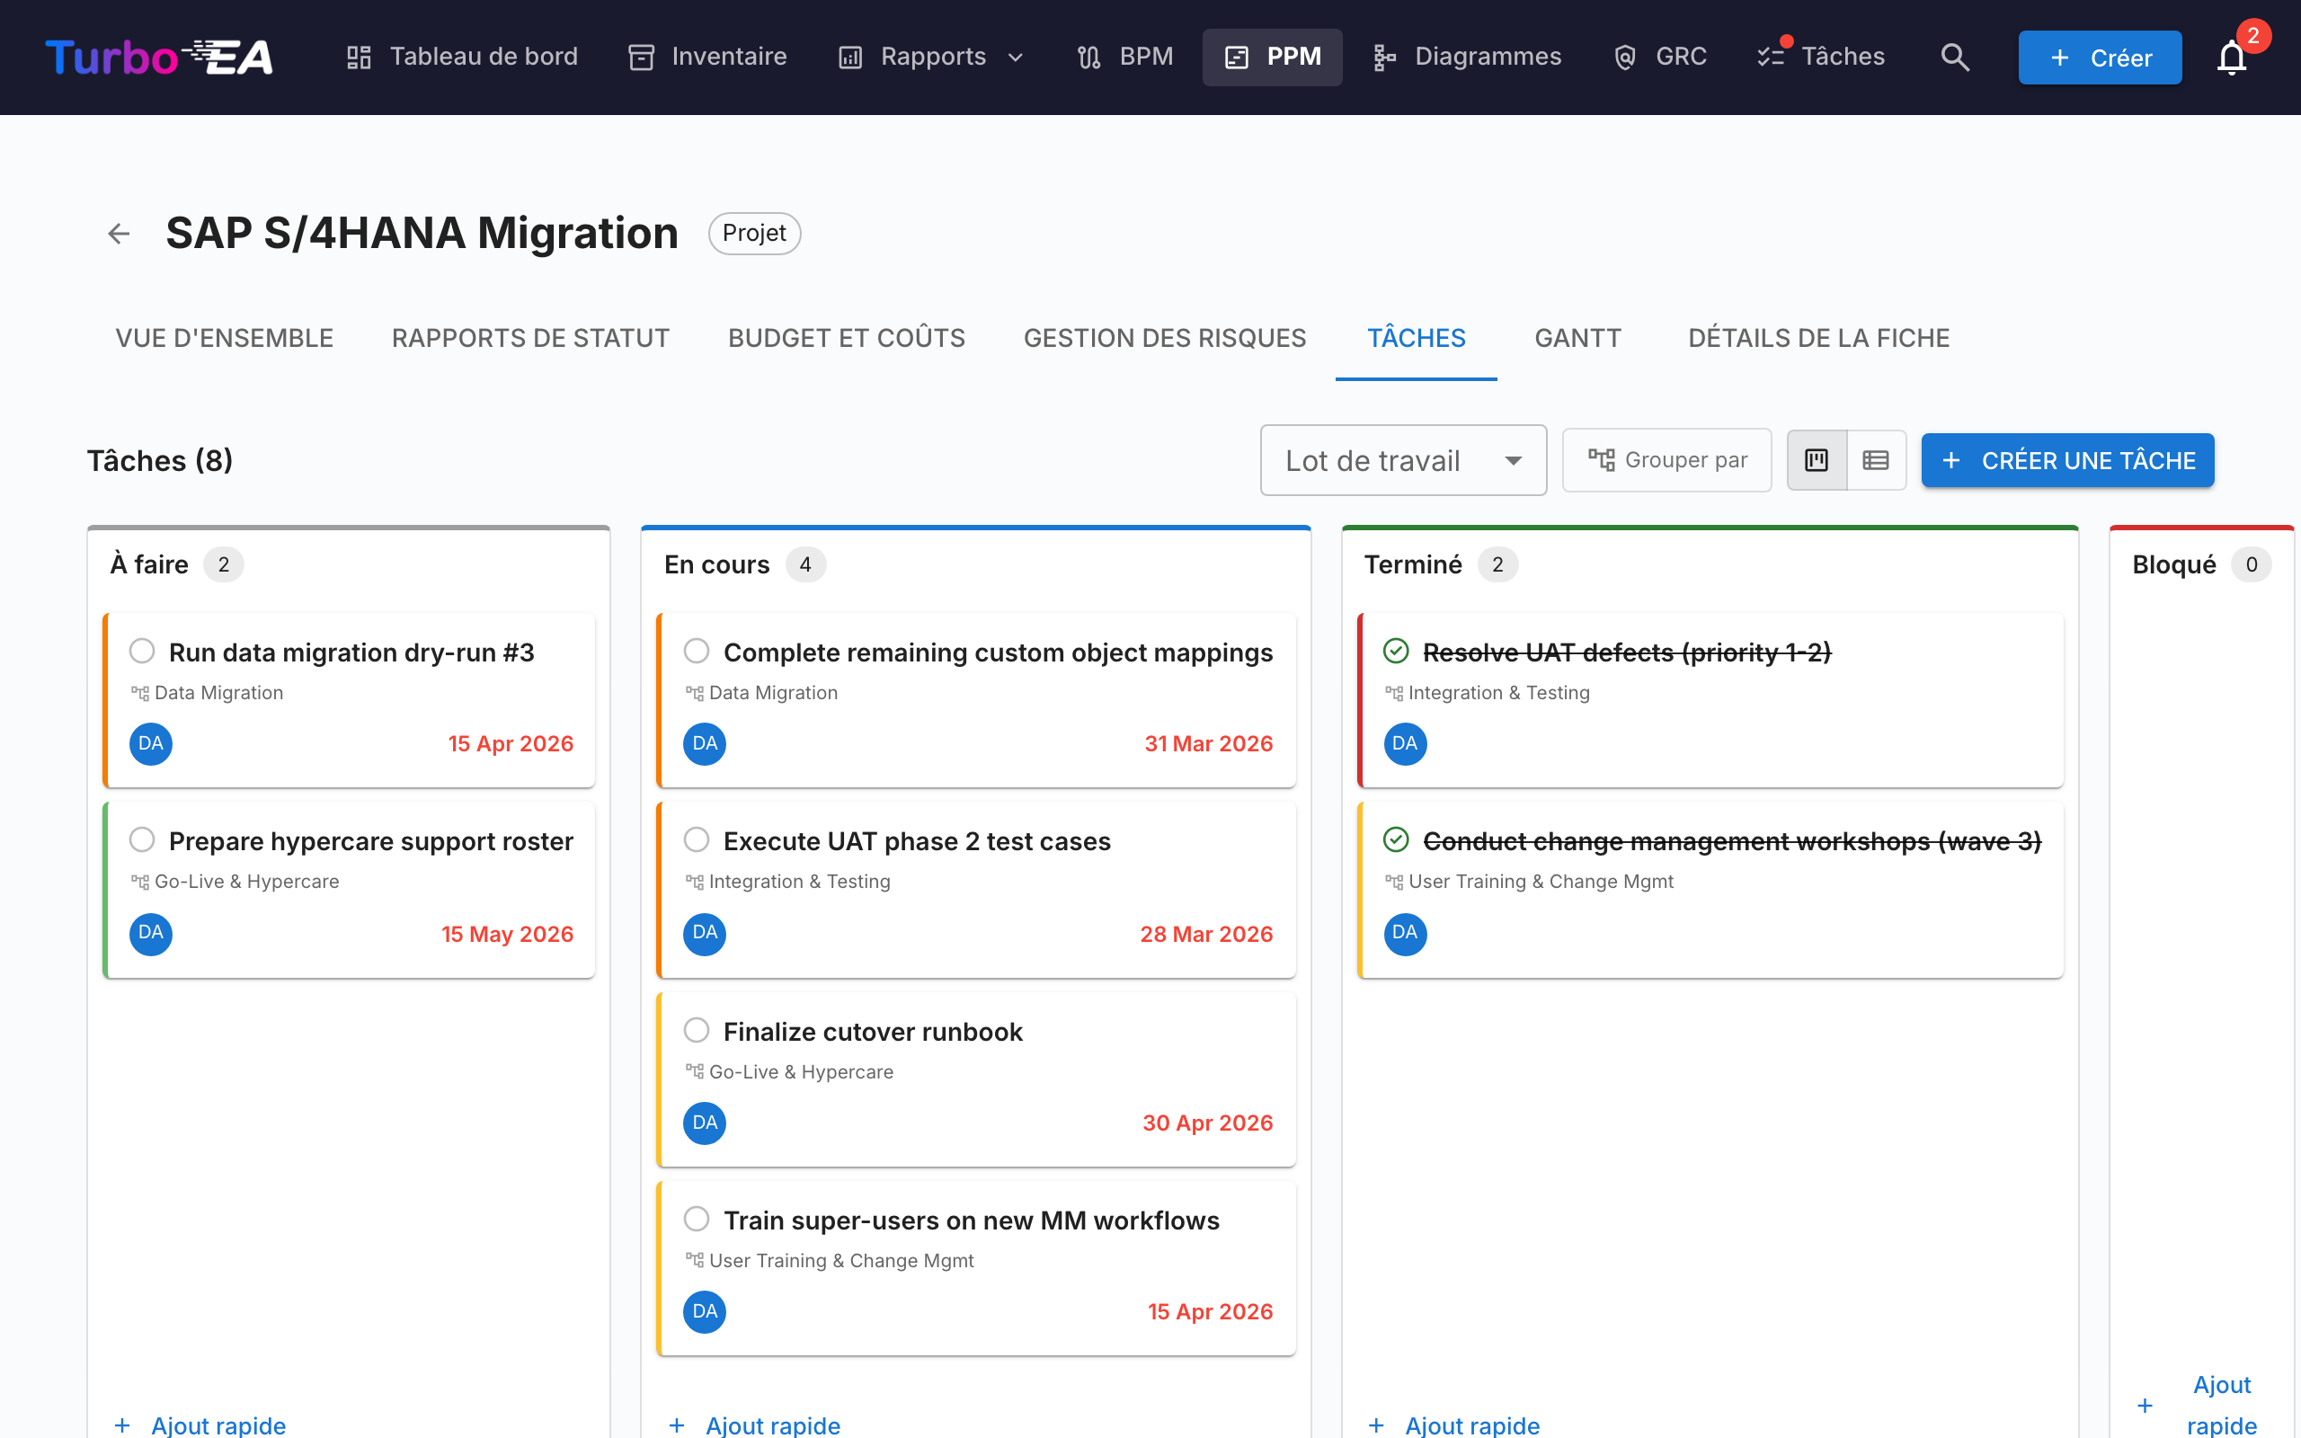Image resolution: width=2301 pixels, height=1438 pixels.
Task: Click the 31 Mar 2026 due date
Action: tap(1209, 744)
